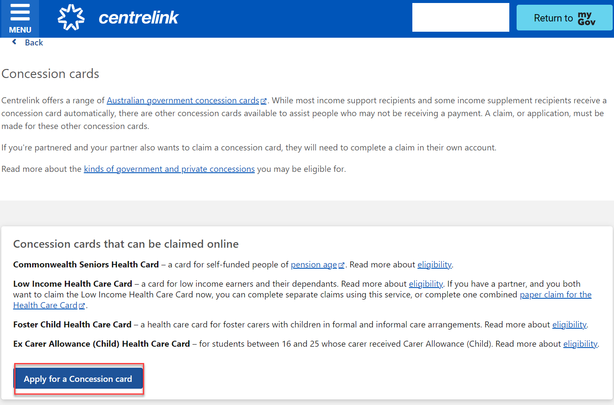
Task: Click the centrelink wordmark in header
Action: [138, 18]
